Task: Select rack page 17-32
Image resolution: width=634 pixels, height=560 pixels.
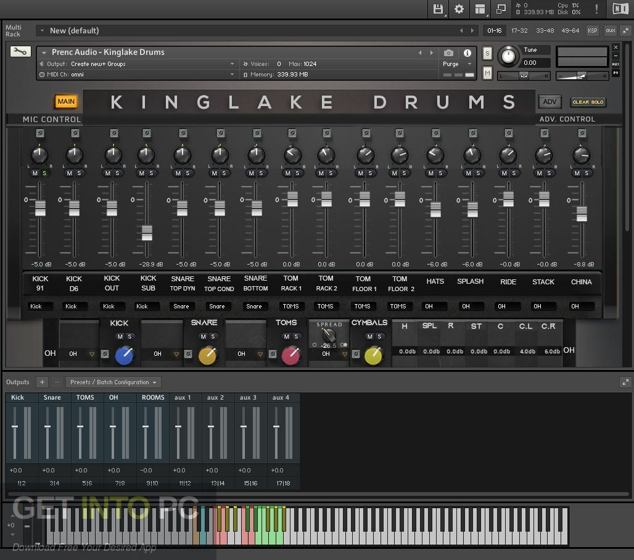Action: pos(519,30)
